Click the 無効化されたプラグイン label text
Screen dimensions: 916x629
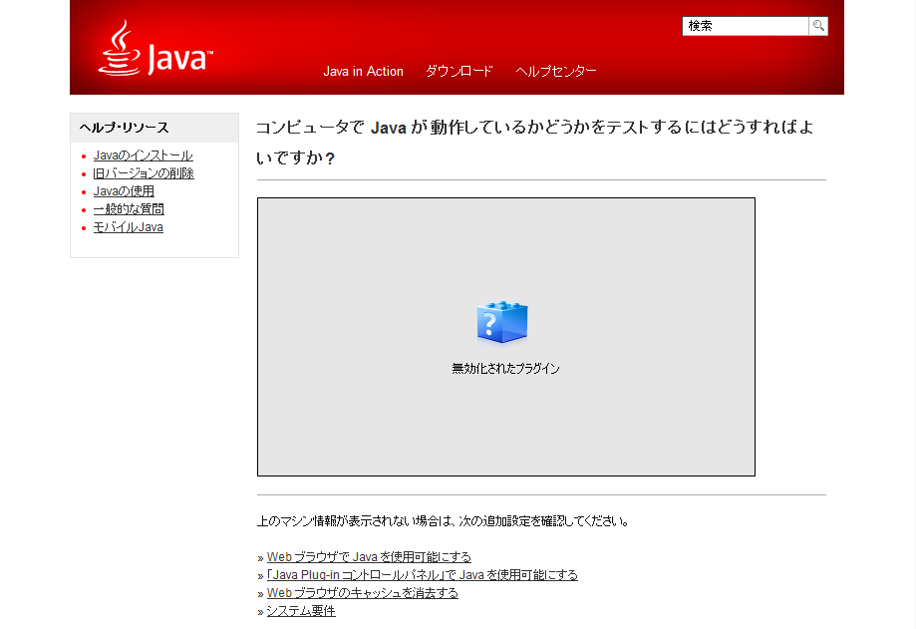coord(505,369)
